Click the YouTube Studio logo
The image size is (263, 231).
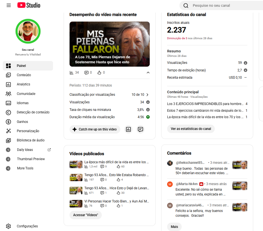(29, 5)
